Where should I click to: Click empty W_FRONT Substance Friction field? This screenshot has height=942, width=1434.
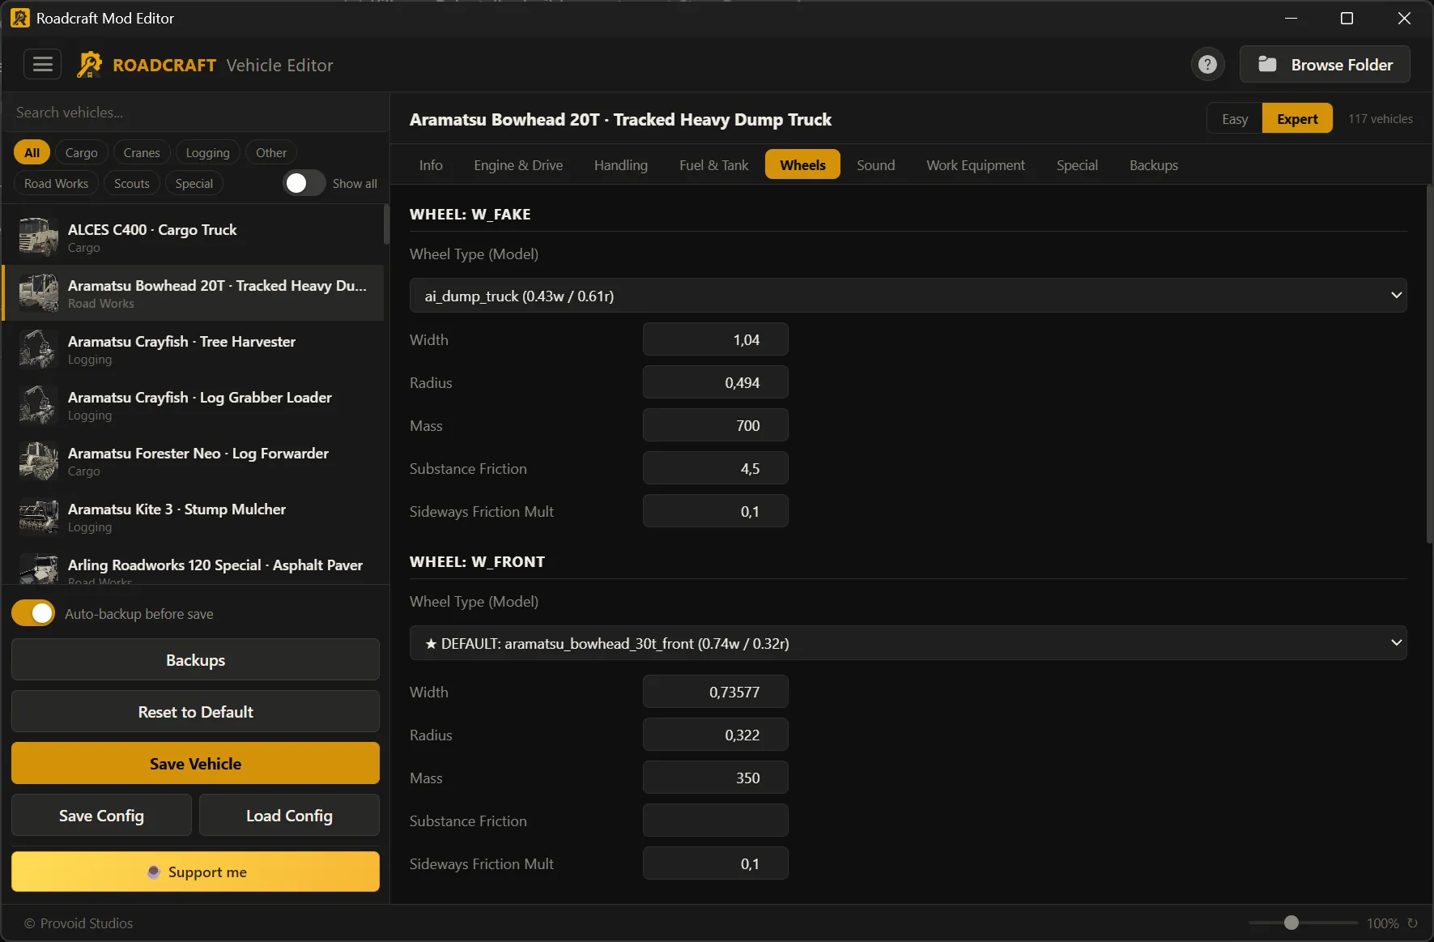715,821
